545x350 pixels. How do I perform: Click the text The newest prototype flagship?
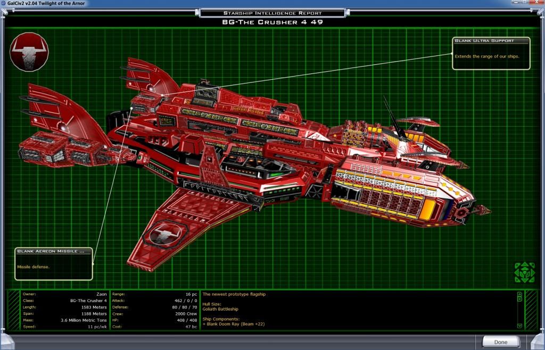(234, 294)
